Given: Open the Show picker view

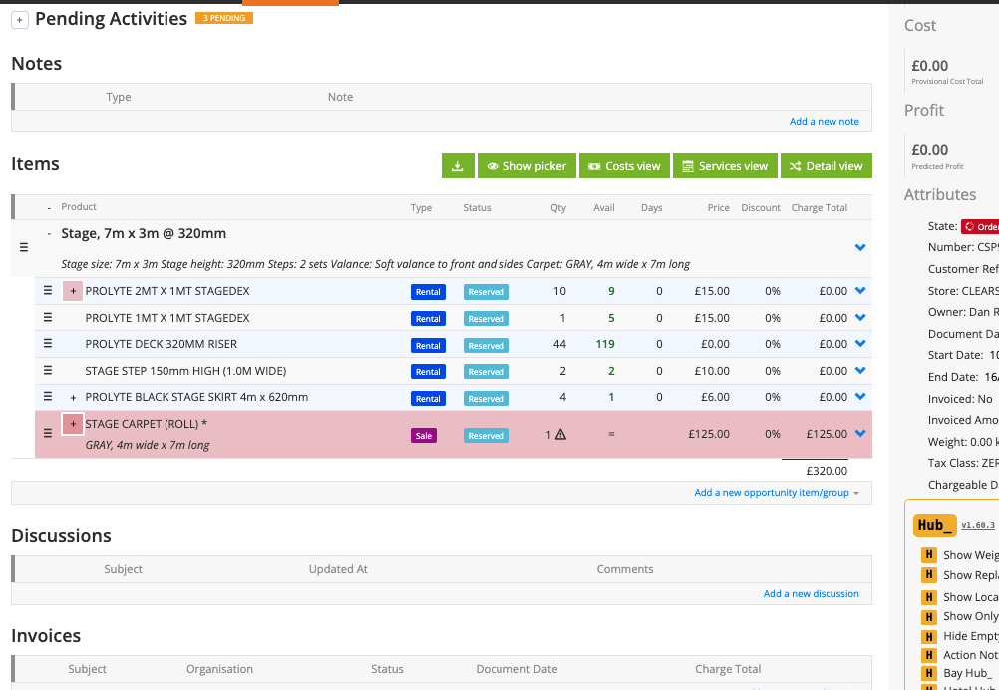Looking at the screenshot, I should (526, 166).
